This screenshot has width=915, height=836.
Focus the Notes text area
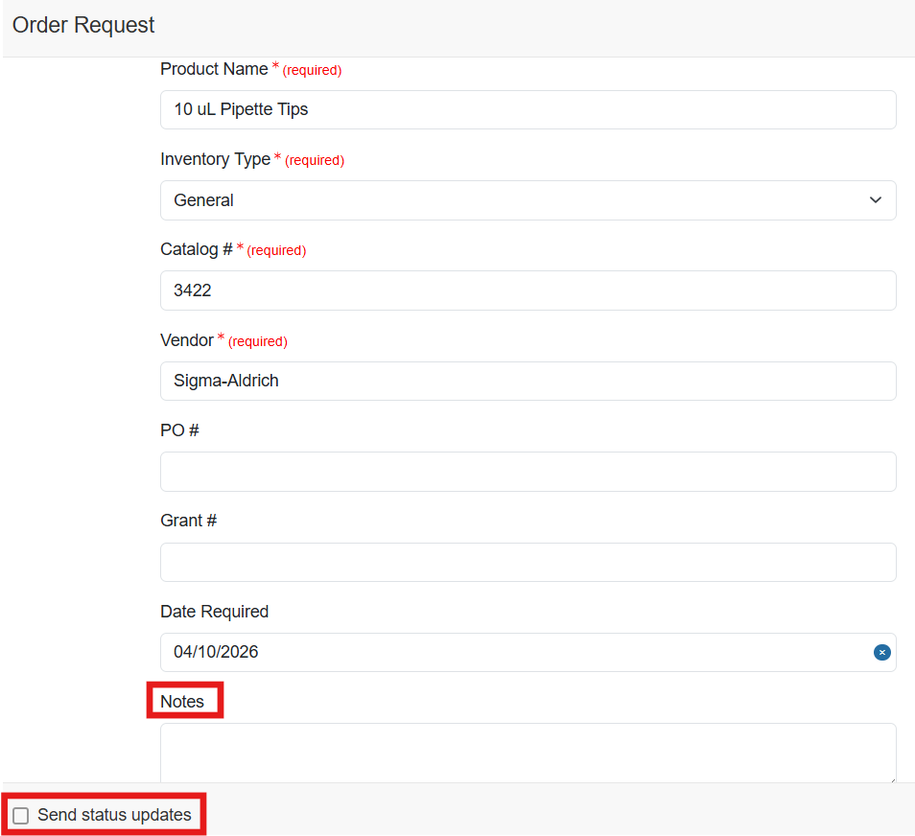coord(528,753)
